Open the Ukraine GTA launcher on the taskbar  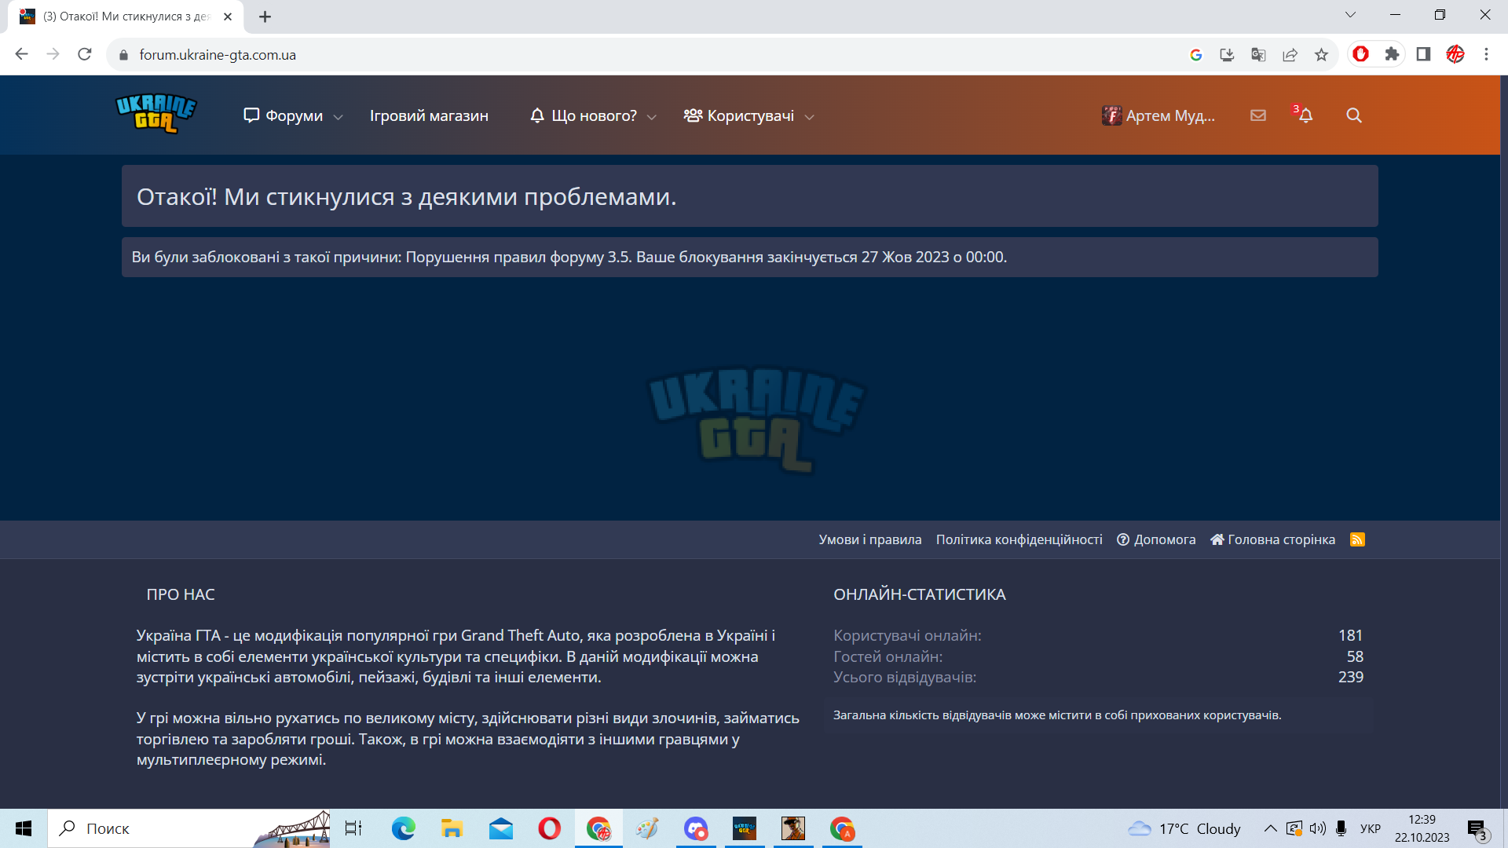click(744, 828)
